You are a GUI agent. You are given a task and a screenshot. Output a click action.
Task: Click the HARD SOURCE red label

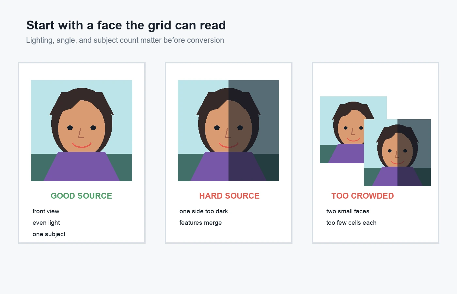tap(229, 196)
